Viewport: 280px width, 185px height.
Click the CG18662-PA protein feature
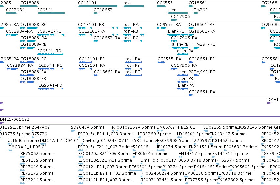point(96,75)
